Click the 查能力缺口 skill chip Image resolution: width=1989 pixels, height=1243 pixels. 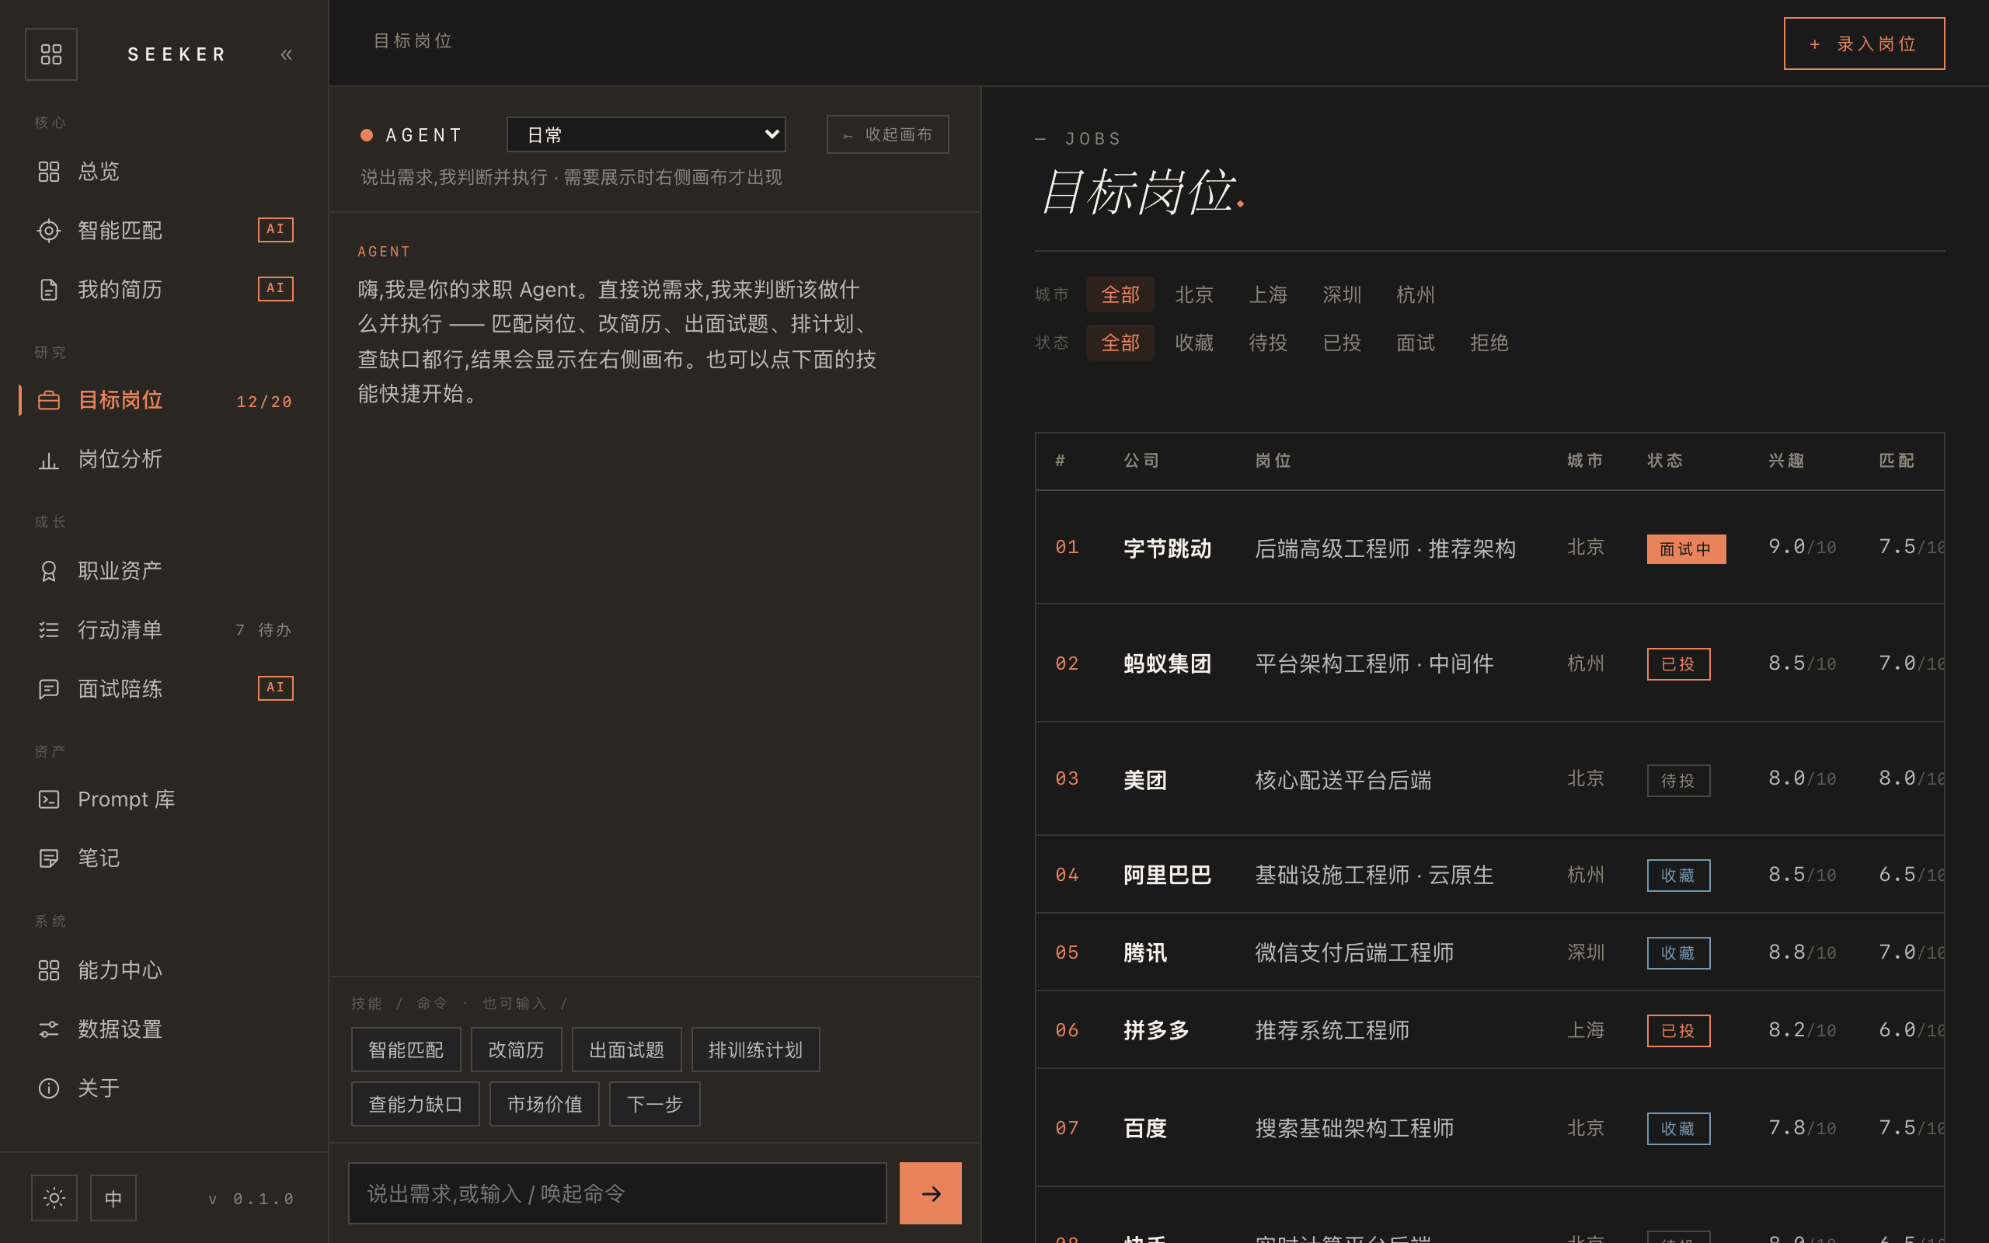[x=415, y=1104]
